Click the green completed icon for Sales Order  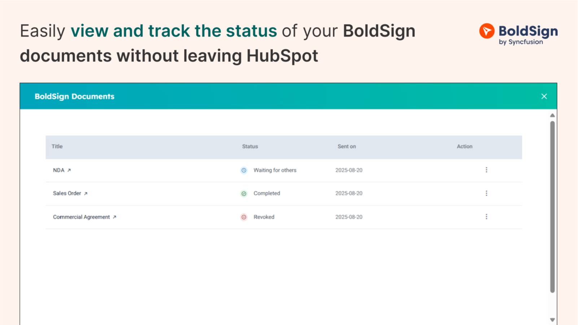(x=244, y=194)
